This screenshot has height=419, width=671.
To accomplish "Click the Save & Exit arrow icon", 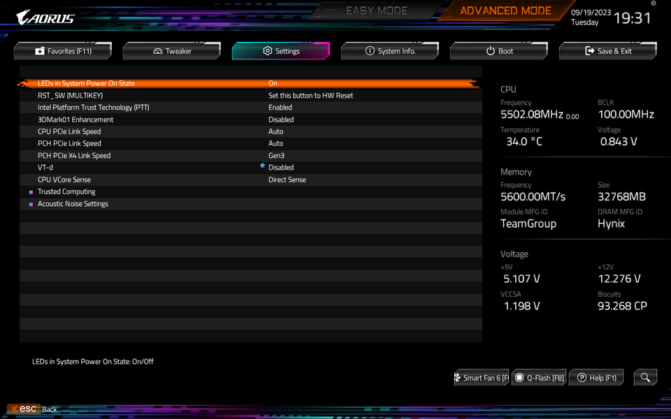I will pyautogui.click(x=590, y=50).
